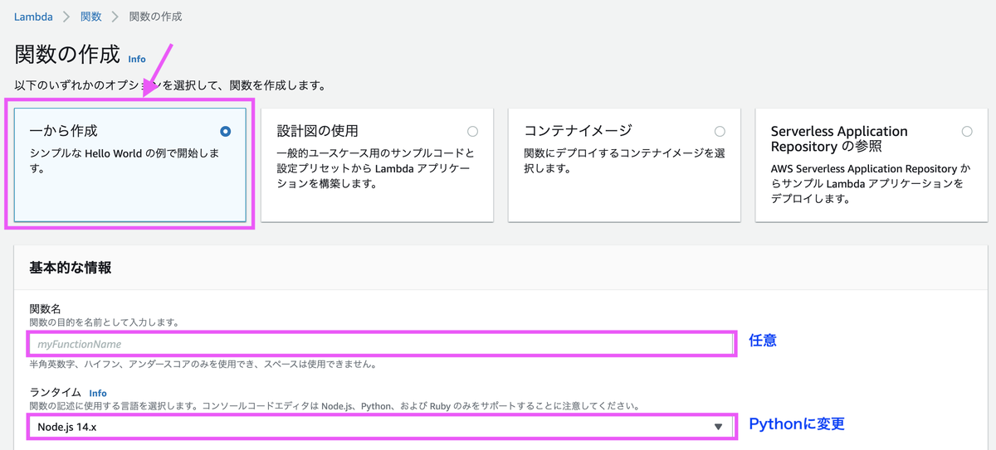996x450 pixels.
Task: Open the Node.js 14.x runtime dropdown
Action: tap(380, 426)
